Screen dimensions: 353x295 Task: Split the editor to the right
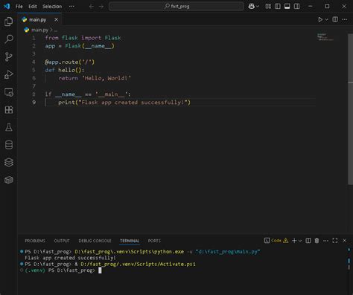pyautogui.click(x=335, y=19)
